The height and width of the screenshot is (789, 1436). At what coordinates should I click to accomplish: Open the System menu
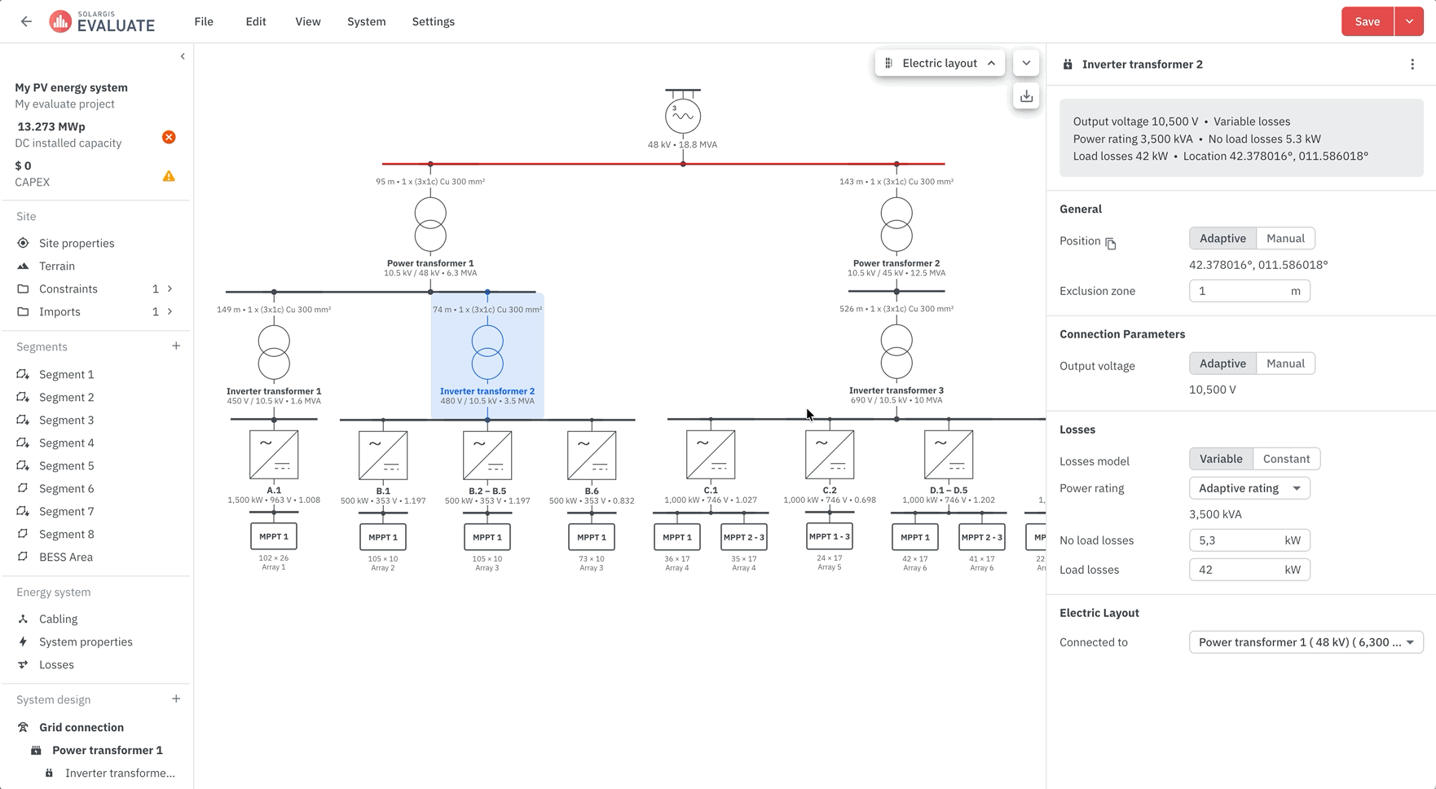click(366, 22)
